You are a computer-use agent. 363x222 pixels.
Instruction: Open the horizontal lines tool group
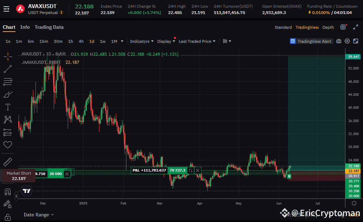(x=8, y=82)
